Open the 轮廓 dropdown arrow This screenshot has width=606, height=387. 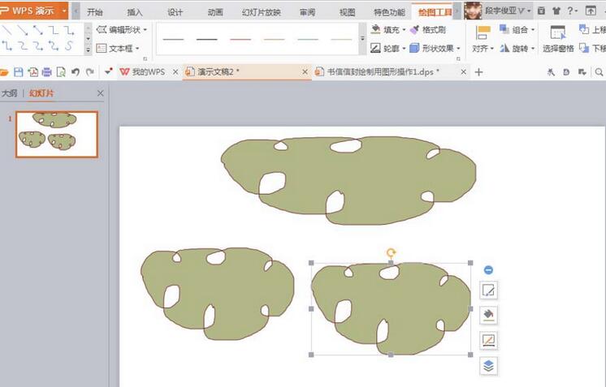click(404, 49)
